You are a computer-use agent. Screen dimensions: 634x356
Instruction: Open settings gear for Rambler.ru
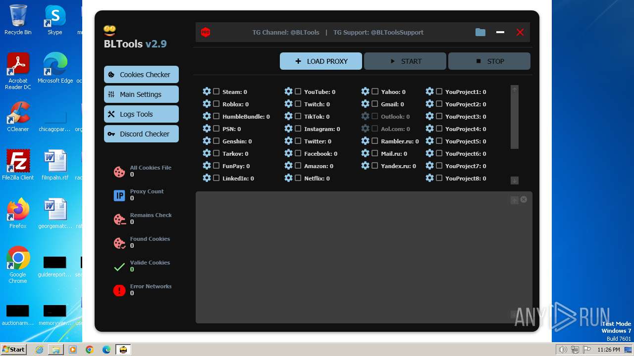pyautogui.click(x=366, y=141)
